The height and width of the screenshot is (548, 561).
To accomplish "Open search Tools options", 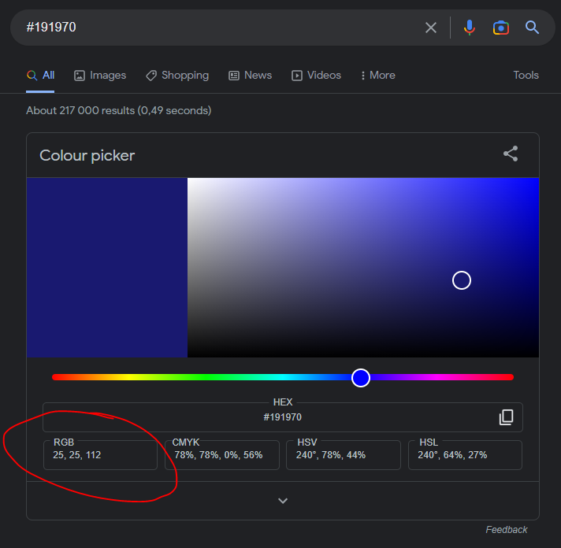I will pyautogui.click(x=526, y=76).
